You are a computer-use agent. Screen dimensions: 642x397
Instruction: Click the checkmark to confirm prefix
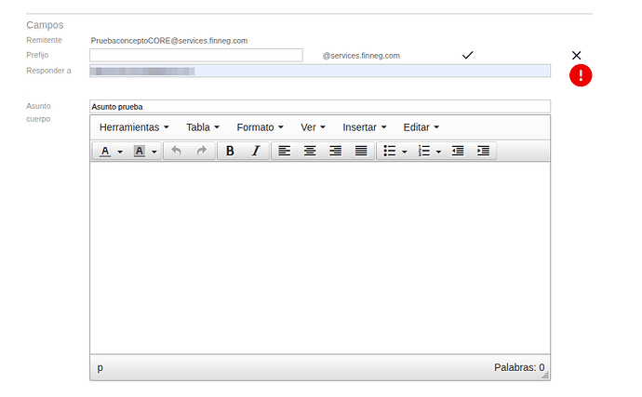click(467, 56)
